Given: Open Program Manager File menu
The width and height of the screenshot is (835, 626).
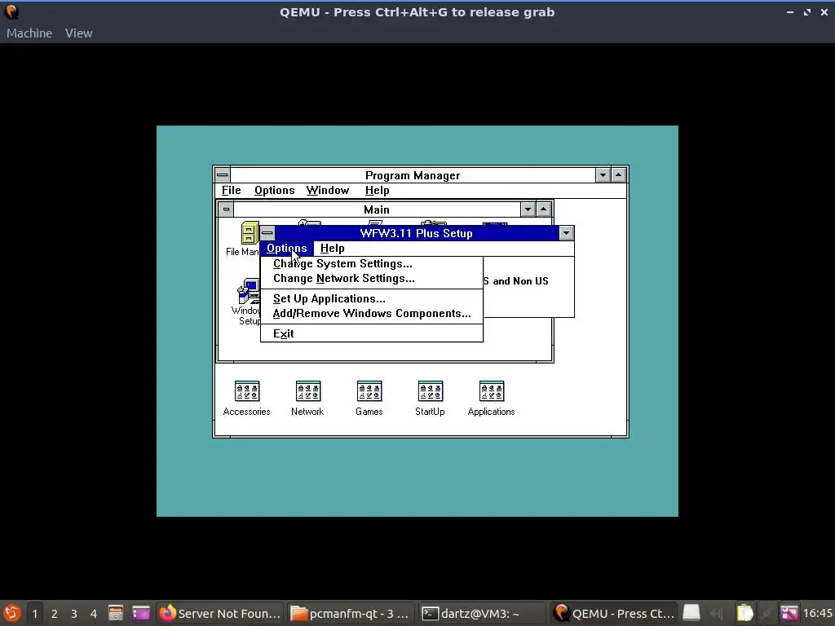Looking at the screenshot, I should pos(231,191).
